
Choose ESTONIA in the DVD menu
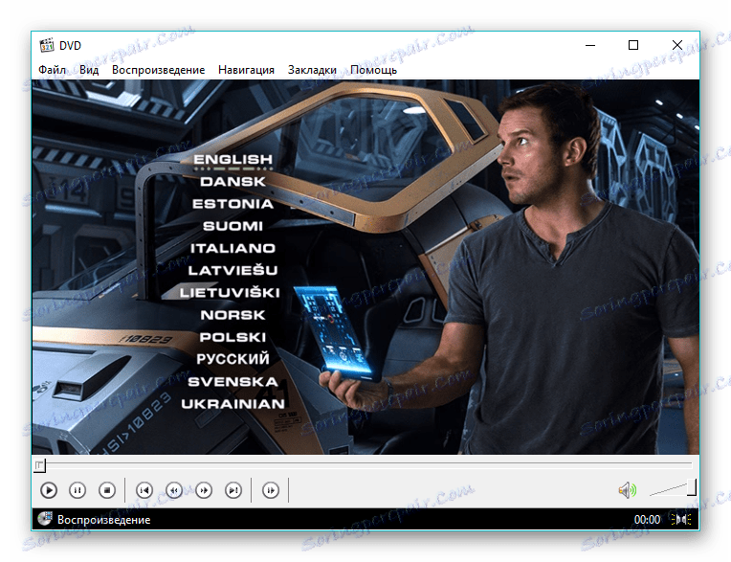click(x=233, y=204)
